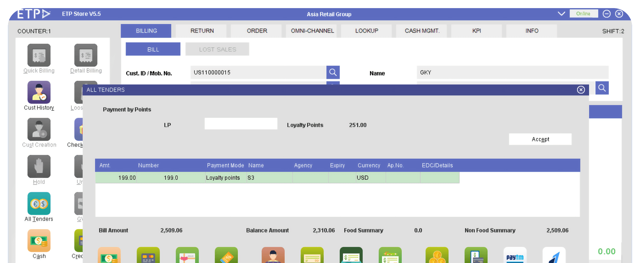Select the Cash icon in sidebar

(x=39, y=241)
